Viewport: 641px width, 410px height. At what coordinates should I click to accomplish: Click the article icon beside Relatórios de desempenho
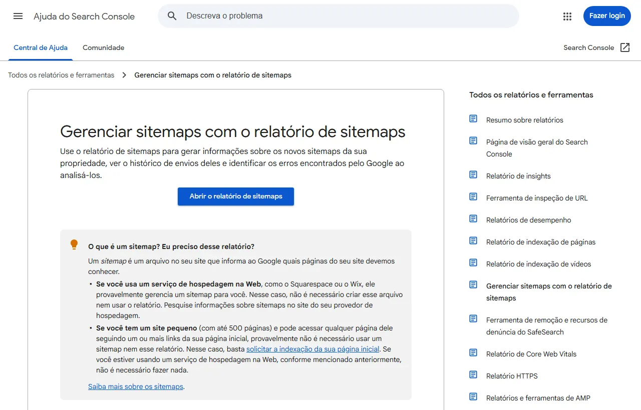coord(473,218)
